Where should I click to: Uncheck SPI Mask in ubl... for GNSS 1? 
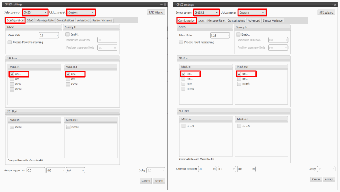click(12, 74)
